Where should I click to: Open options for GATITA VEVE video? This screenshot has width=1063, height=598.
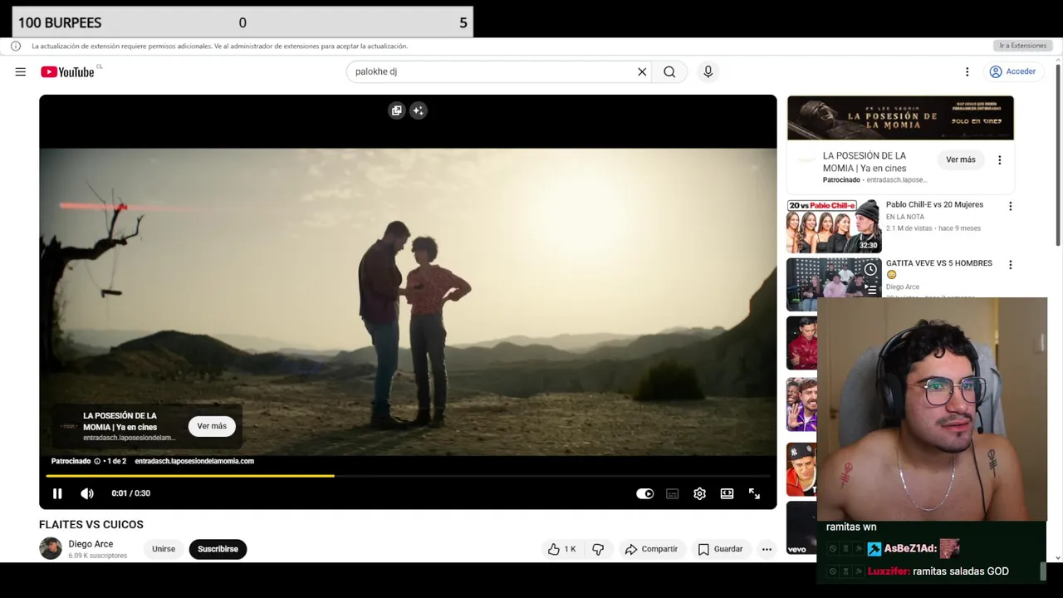click(1010, 265)
